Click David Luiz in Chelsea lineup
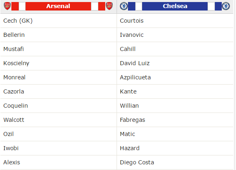 135,63
